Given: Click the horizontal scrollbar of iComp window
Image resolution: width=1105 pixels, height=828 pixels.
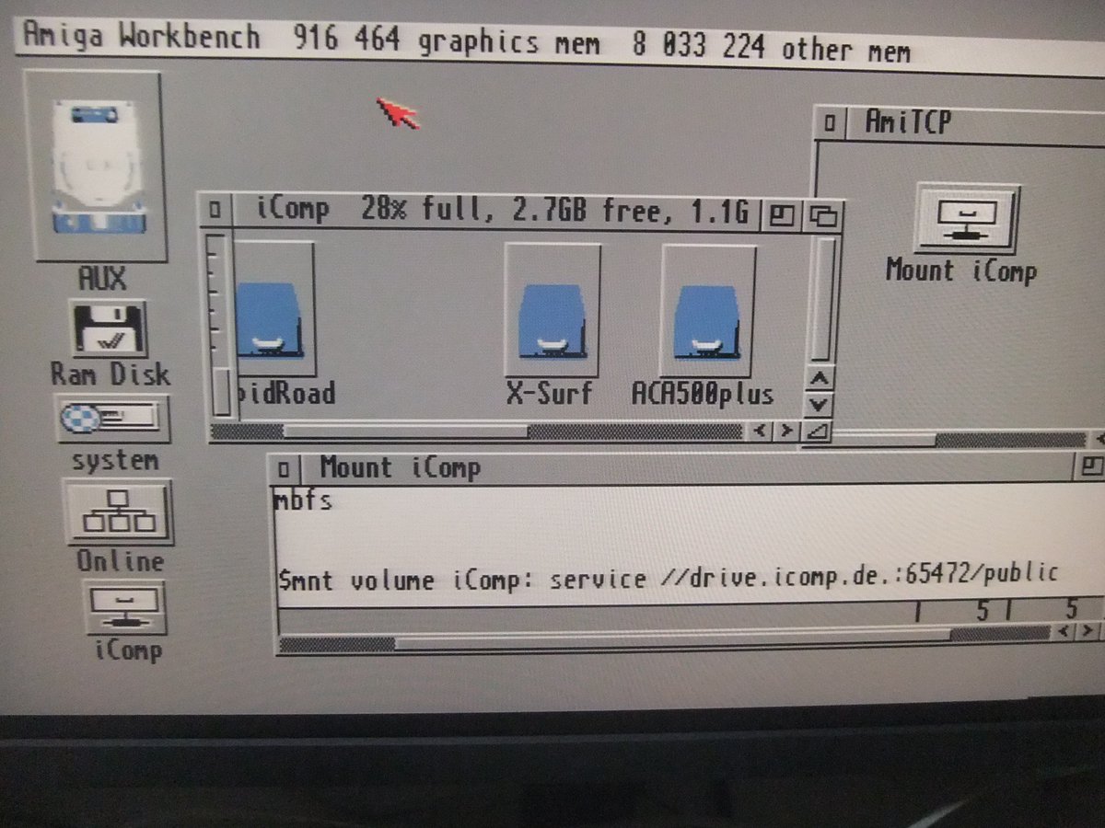Looking at the screenshot, I should tap(476, 431).
